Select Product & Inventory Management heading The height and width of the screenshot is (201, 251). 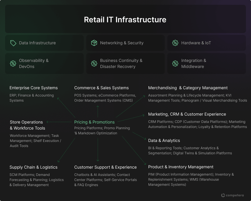181,167
